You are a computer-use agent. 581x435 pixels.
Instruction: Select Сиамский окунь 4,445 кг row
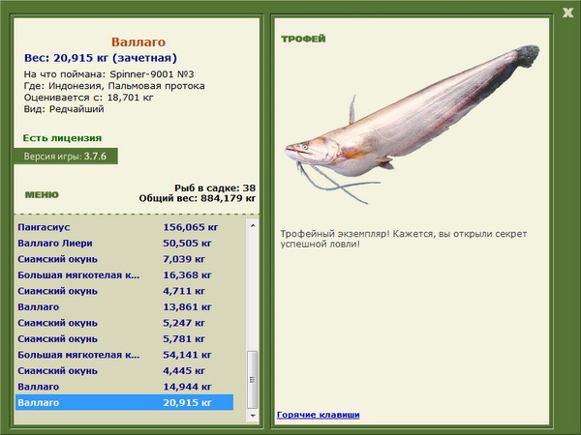(x=125, y=370)
